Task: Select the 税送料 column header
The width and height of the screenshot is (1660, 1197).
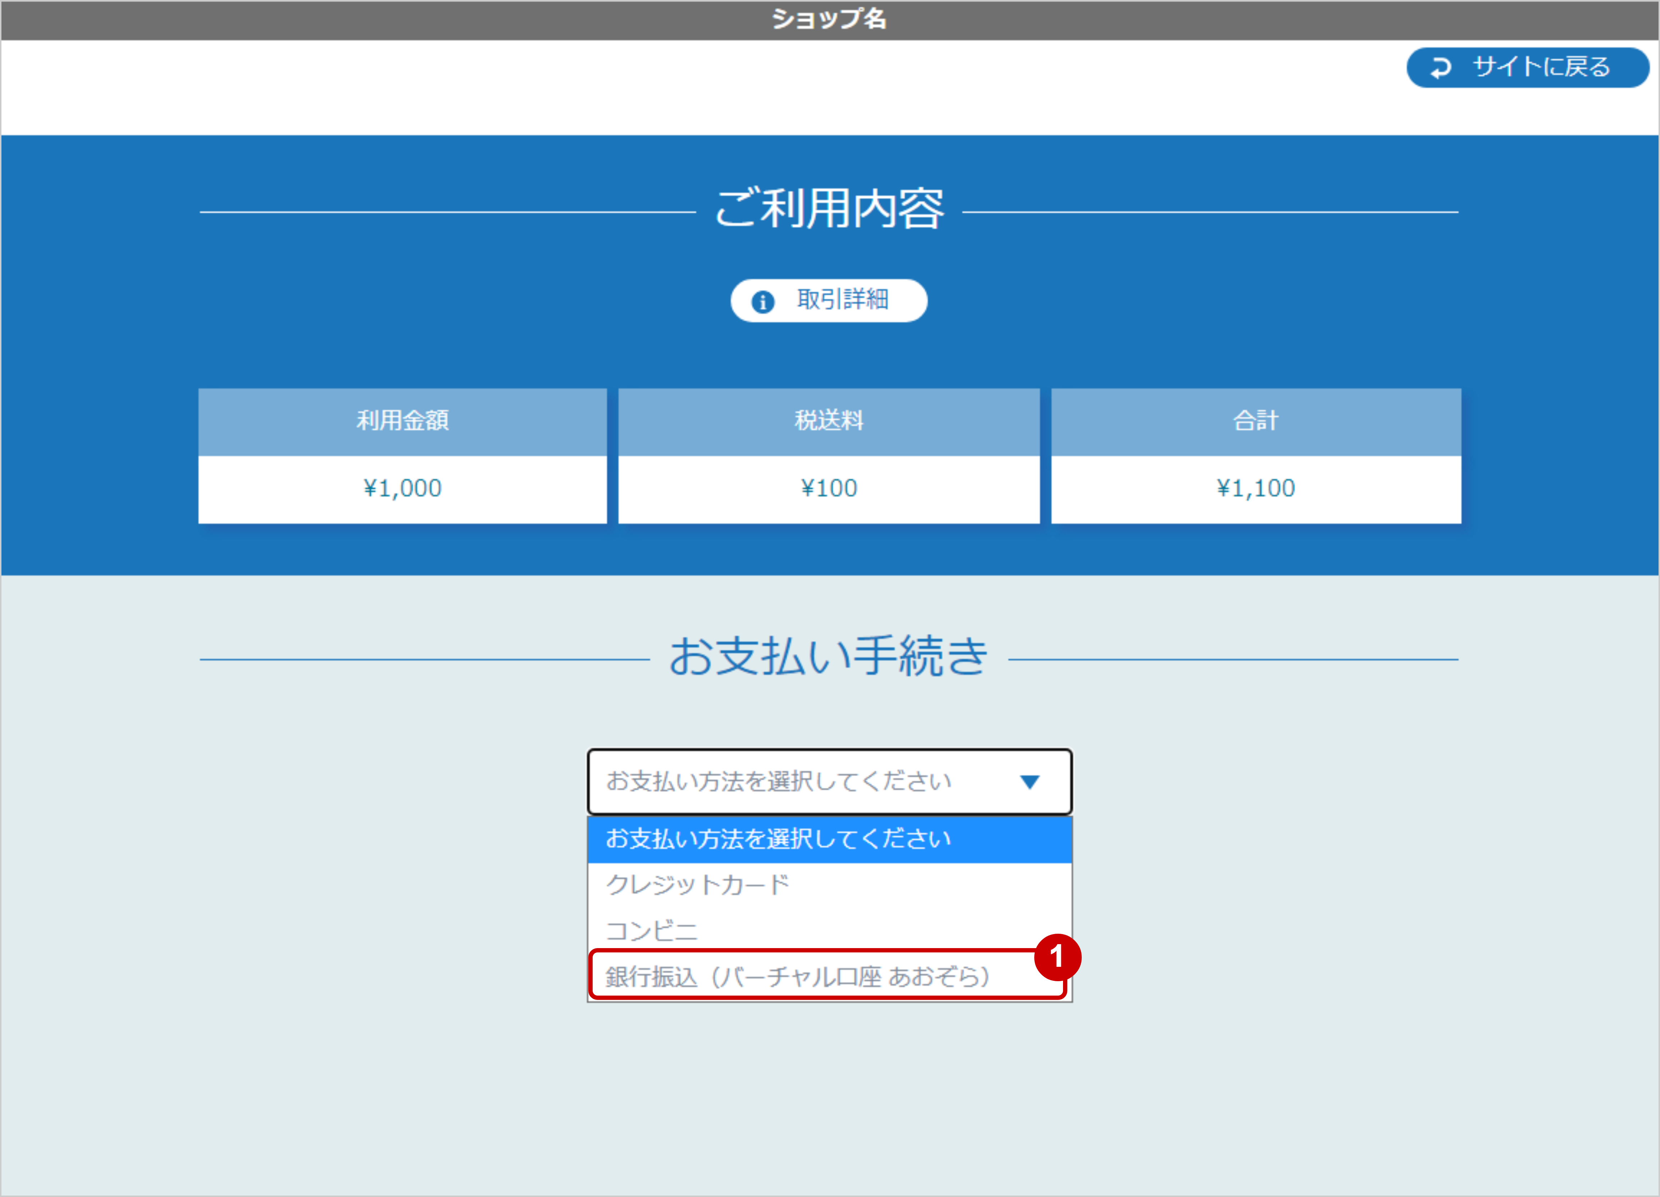Action: [829, 421]
